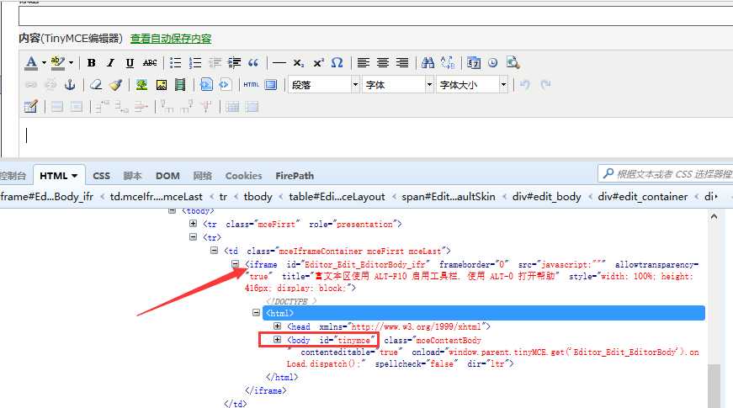Insert a new table

pos(30,107)
